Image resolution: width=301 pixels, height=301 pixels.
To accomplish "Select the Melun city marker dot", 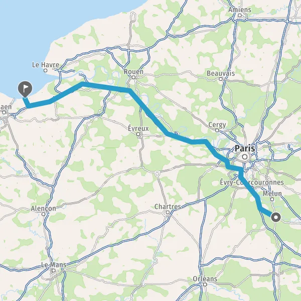I will 272,199.
